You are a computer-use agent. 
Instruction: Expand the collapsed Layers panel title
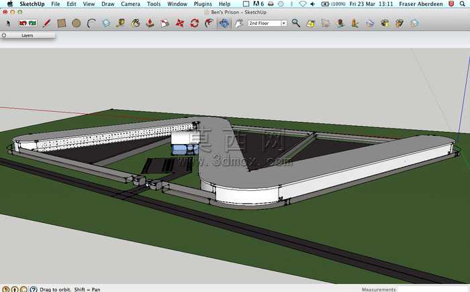(x=28, y=35)
